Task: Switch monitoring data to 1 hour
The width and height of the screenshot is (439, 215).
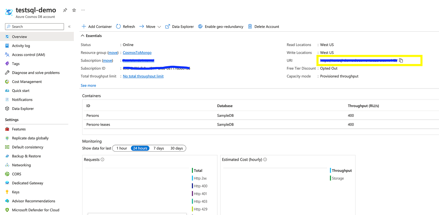Action: pos(121,148)
